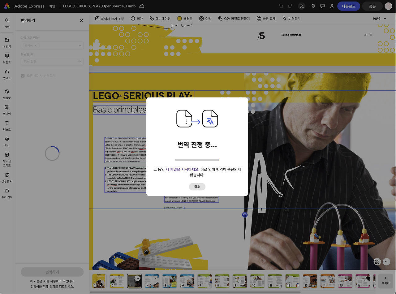Open the 내 항목 sidebar panel
The width and height of the screenshot is (396, 294).
(7, 43)
